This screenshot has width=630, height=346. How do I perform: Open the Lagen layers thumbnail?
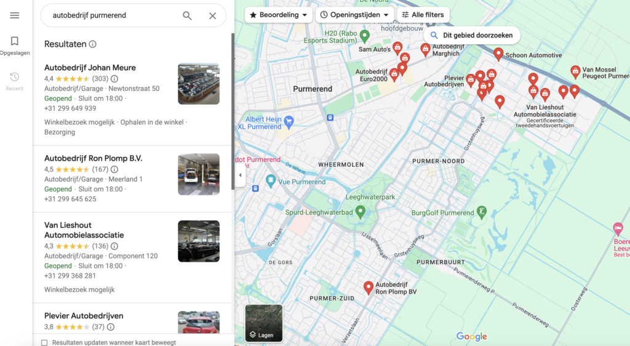[264, 323]
